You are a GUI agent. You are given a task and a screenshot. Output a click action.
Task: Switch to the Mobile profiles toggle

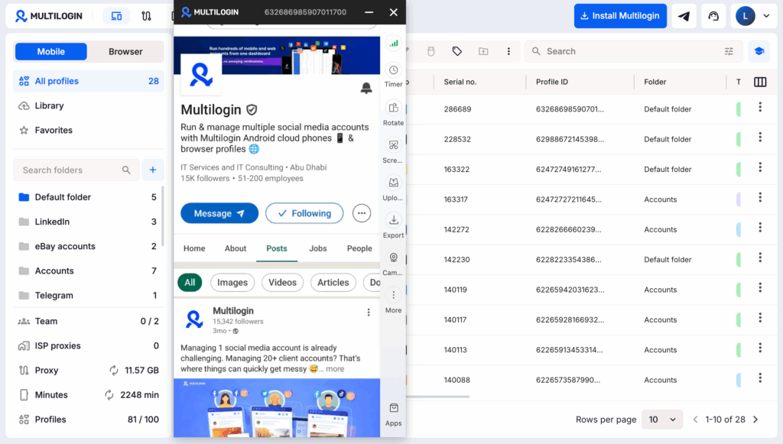coord(51,51)
